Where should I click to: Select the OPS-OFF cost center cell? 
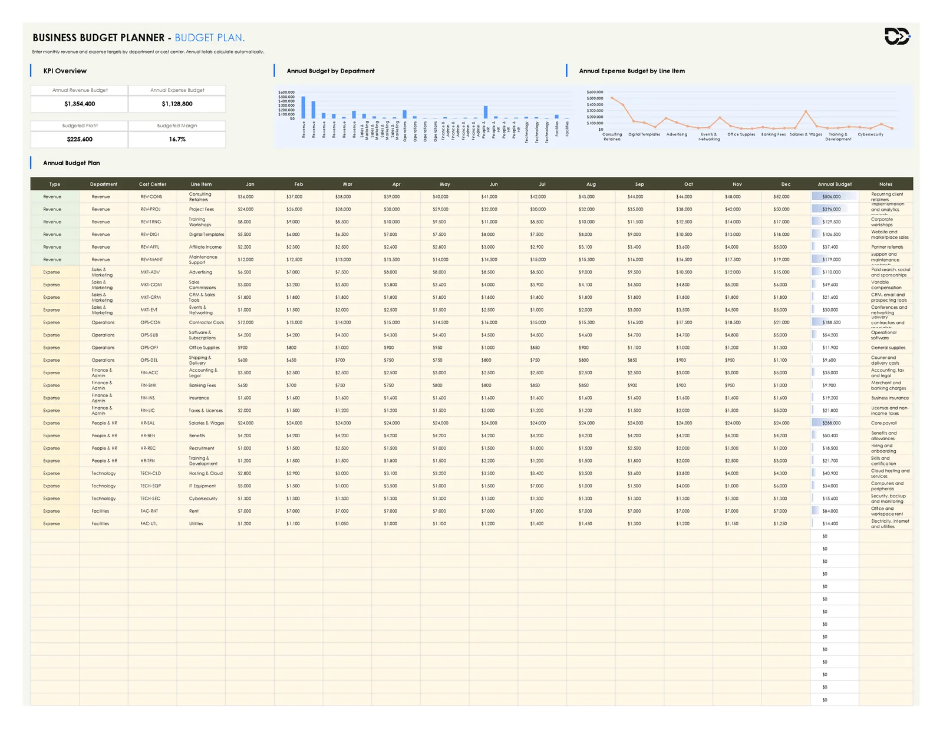pos(153,348)
